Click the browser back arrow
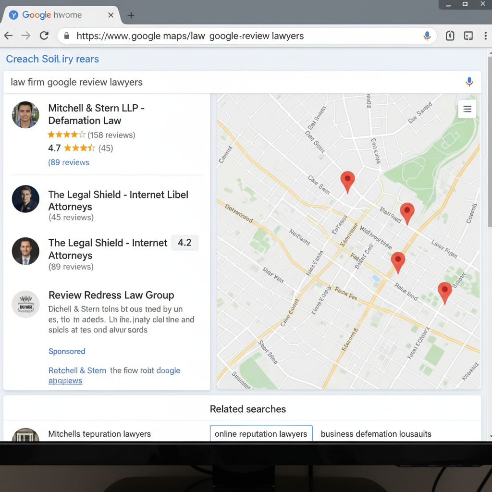 [9, 36]
